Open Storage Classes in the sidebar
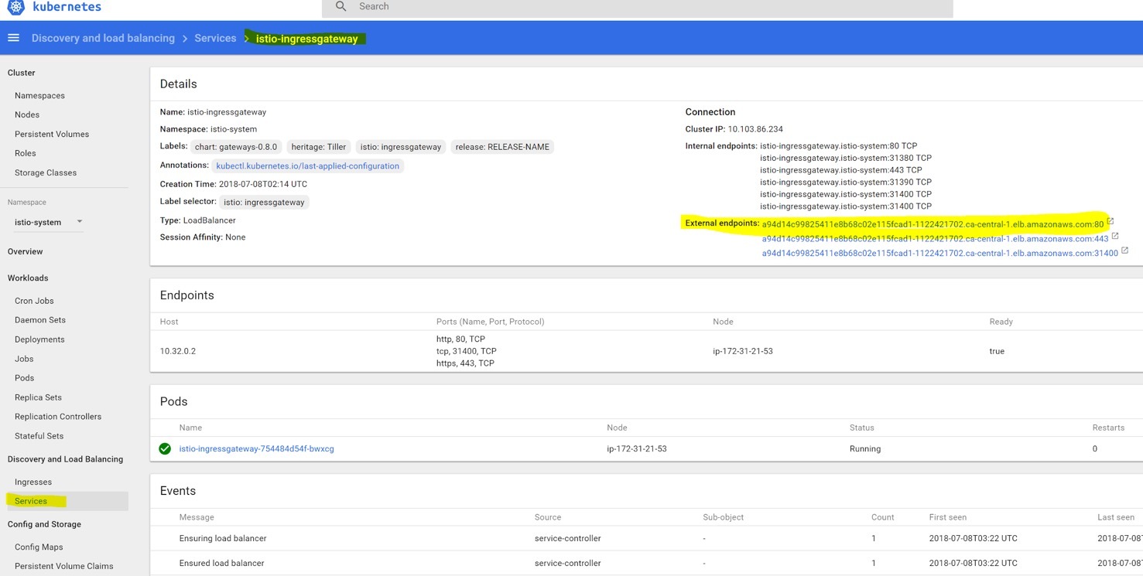This screenshot has width=1143, height=576. [x=46, y=172]
